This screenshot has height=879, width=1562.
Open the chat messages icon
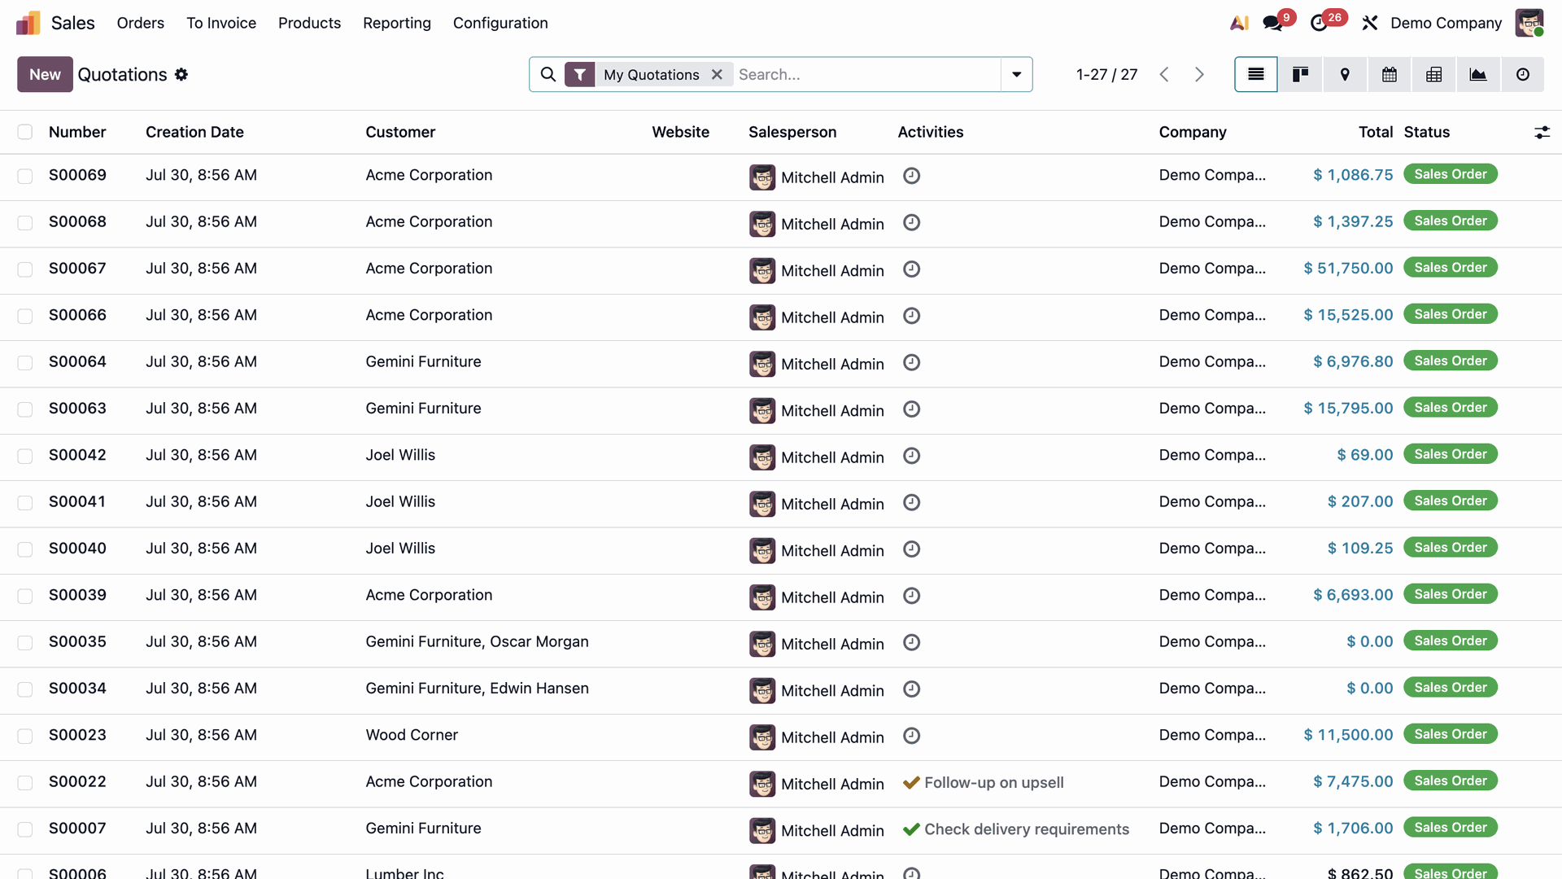(x=1273, y=23)
